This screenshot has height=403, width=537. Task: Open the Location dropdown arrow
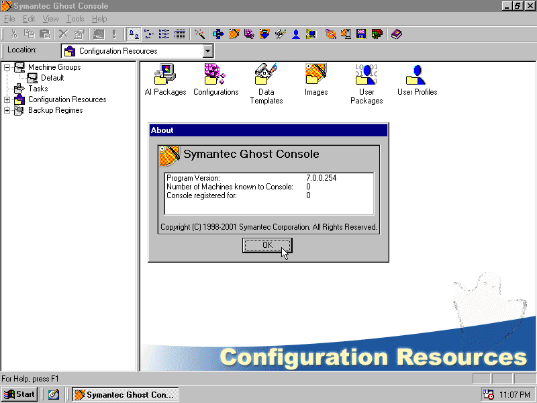(207, 51)
